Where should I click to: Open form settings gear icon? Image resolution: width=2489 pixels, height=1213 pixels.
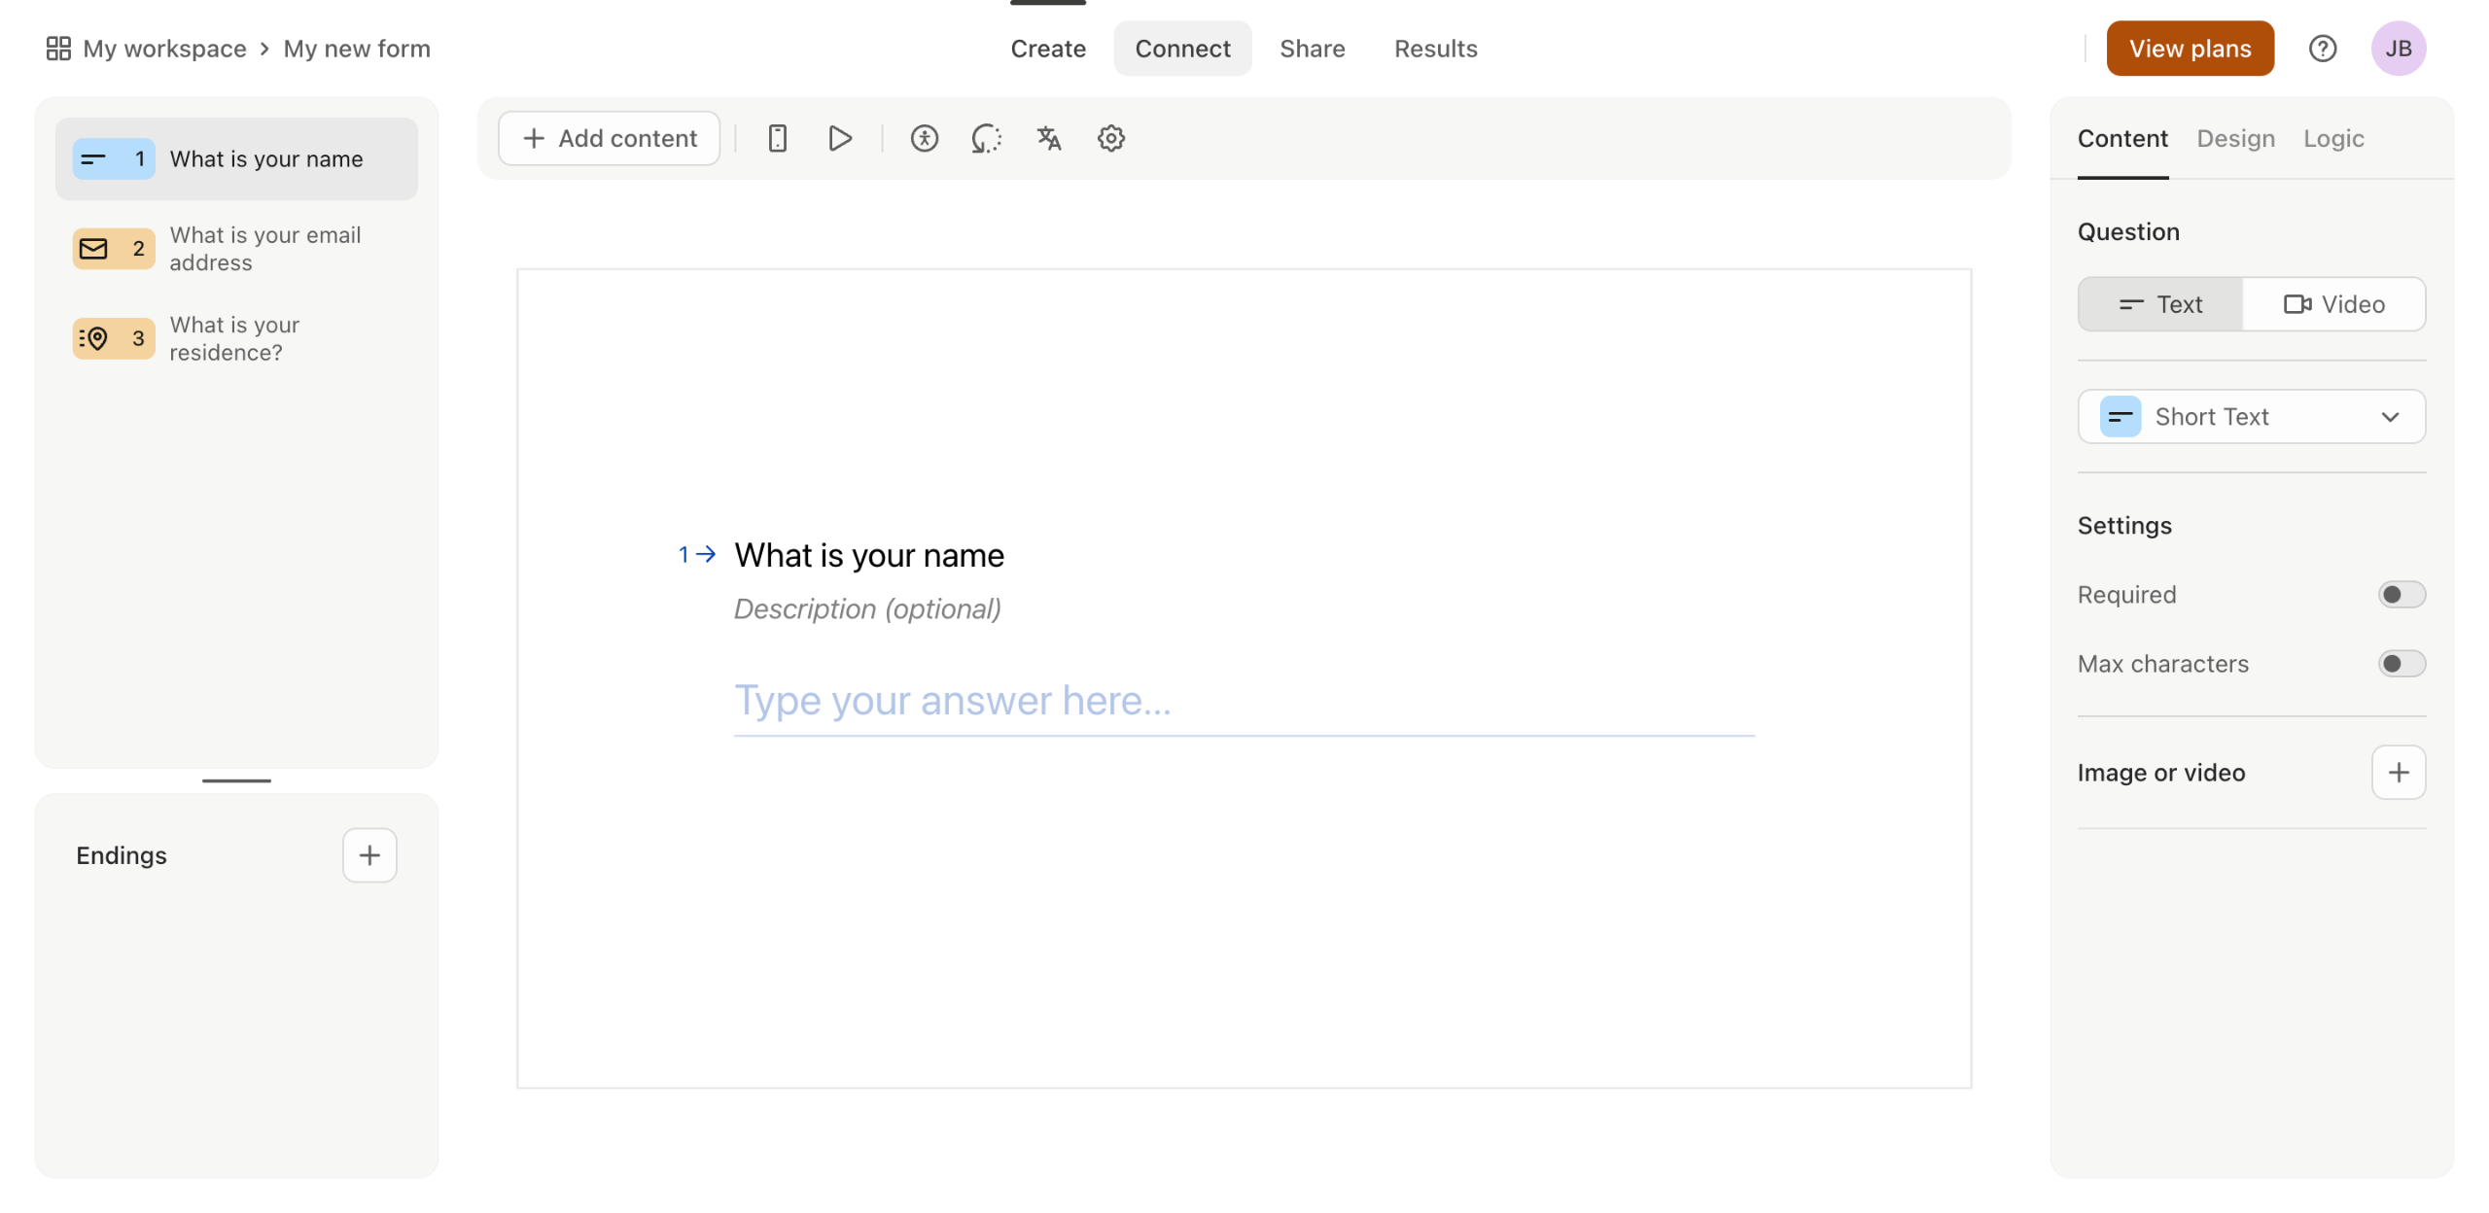click(1110, 138)
